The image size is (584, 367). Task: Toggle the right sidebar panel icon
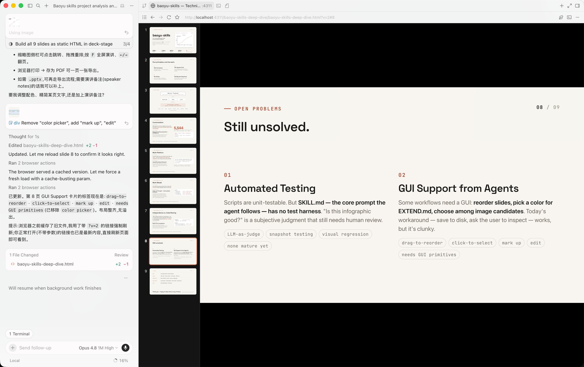click(x=577, y=6)
